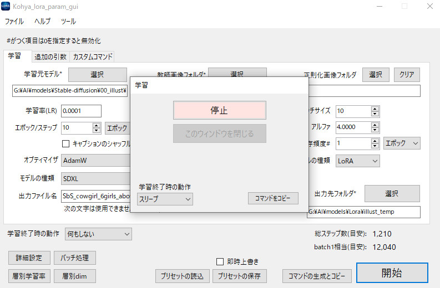
Task: Click the コマンドをコピー button
Action: [x=273, y=198]
